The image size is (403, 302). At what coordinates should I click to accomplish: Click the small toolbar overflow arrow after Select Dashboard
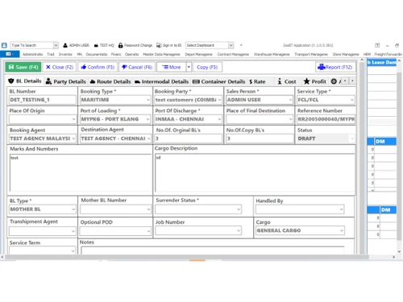[241, 45]
